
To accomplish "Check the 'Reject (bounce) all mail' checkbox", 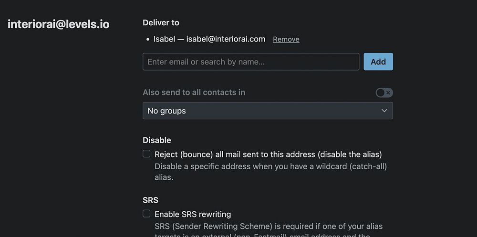I will click(x=146, y=154).
